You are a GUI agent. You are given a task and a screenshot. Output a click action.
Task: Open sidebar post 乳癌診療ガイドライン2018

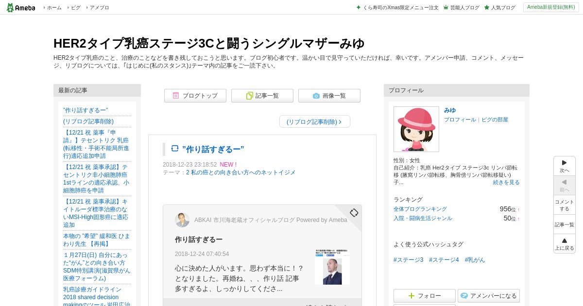coord(96,296)
